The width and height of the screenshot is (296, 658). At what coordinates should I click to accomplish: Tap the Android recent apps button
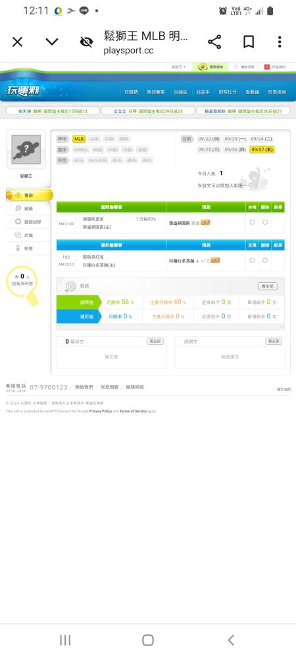pos(65,640)
